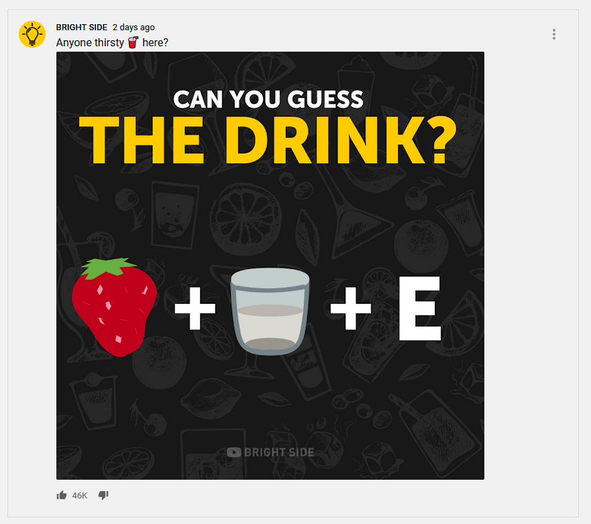
Task: Click the plus sign before letter E
Action: click(351, 309)
